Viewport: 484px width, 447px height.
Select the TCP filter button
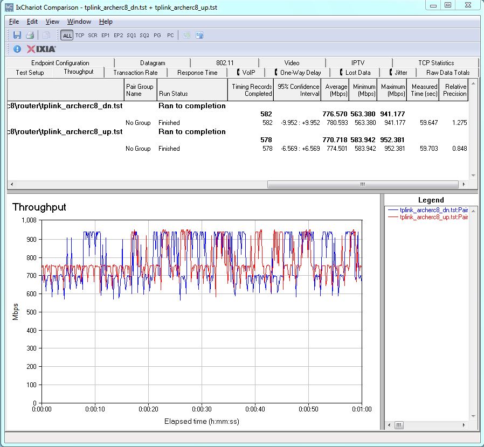point(80,35)
